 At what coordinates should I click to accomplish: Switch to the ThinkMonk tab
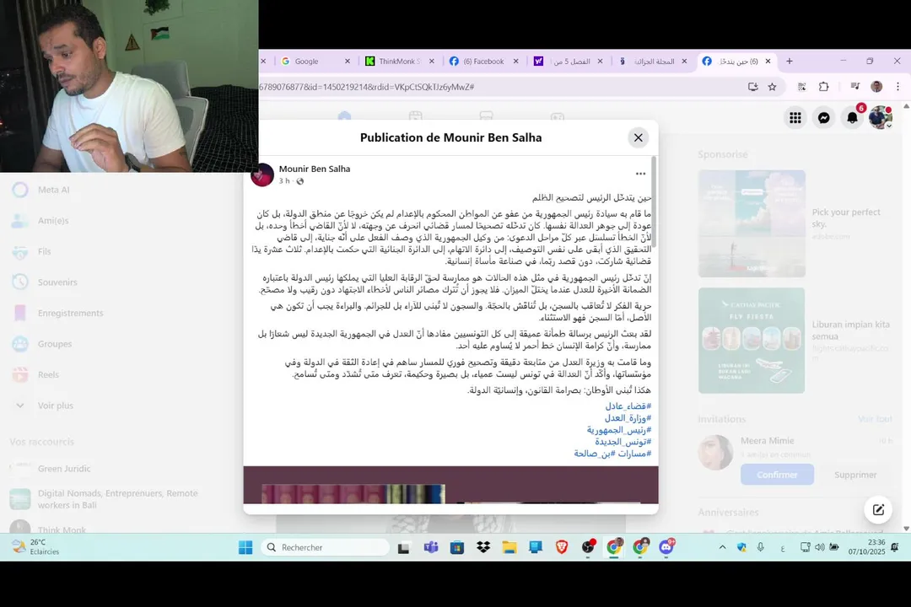coord(400,61)
